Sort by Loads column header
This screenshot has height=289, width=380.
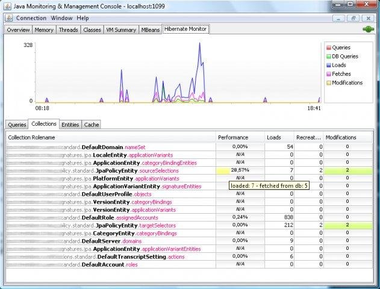(279, 137)
